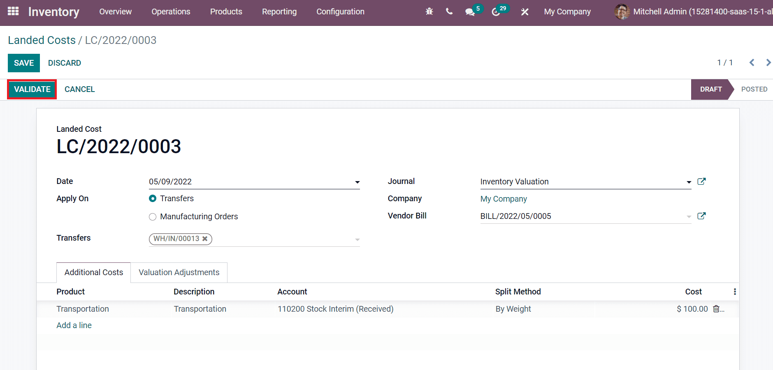The image size is (773, 370).
Task: Open Vendor Bill dropdown arrow
Action: [x=689, y=216]
